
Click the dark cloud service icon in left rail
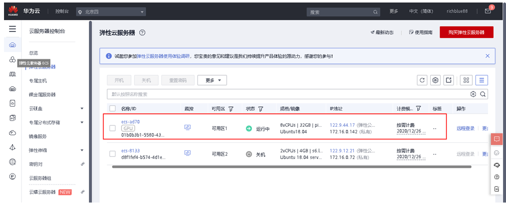coord(12,89)
